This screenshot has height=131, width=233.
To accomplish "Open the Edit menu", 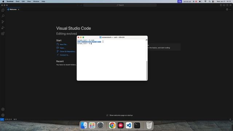I will point(23,1).
